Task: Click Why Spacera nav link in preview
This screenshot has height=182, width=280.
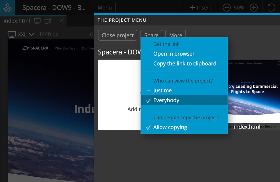Action: coord(65,48)
